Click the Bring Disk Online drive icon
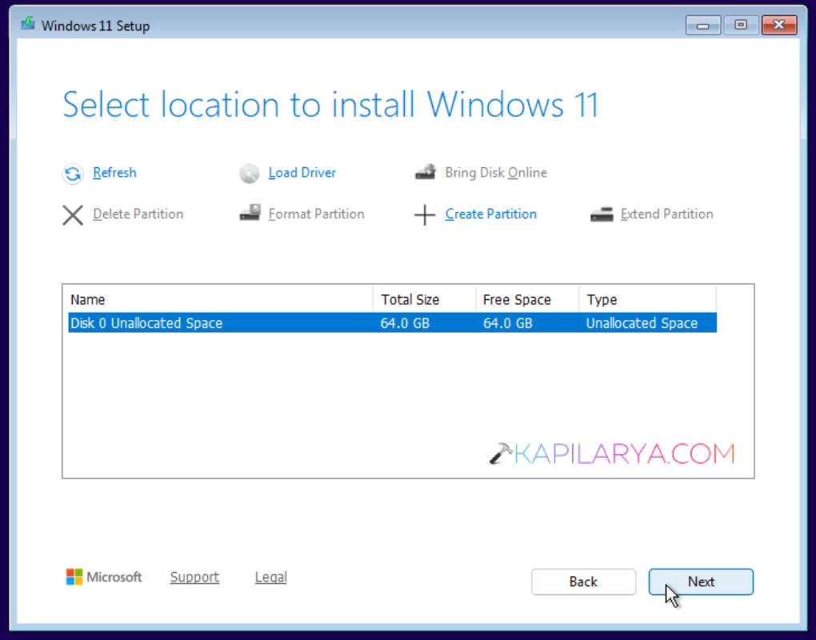Image resolution: width=816 pixels, height=640 pixels. pos(426,172)
